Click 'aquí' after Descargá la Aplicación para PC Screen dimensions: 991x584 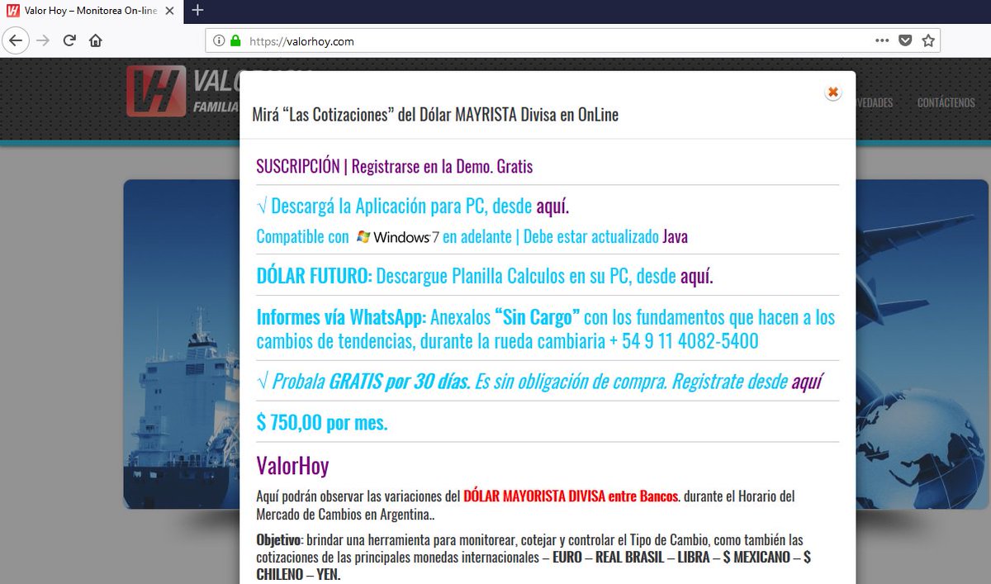pos(552,206)
